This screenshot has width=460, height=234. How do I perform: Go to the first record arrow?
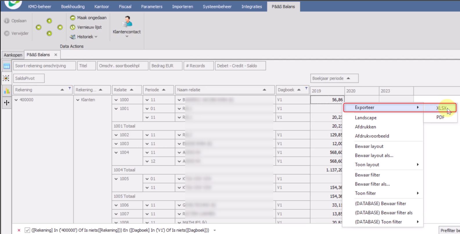pyautogui.click(x=39, y=27)
